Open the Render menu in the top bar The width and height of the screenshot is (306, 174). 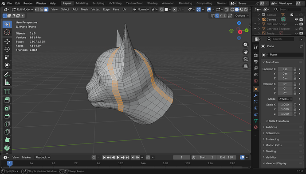pos(28,3)
